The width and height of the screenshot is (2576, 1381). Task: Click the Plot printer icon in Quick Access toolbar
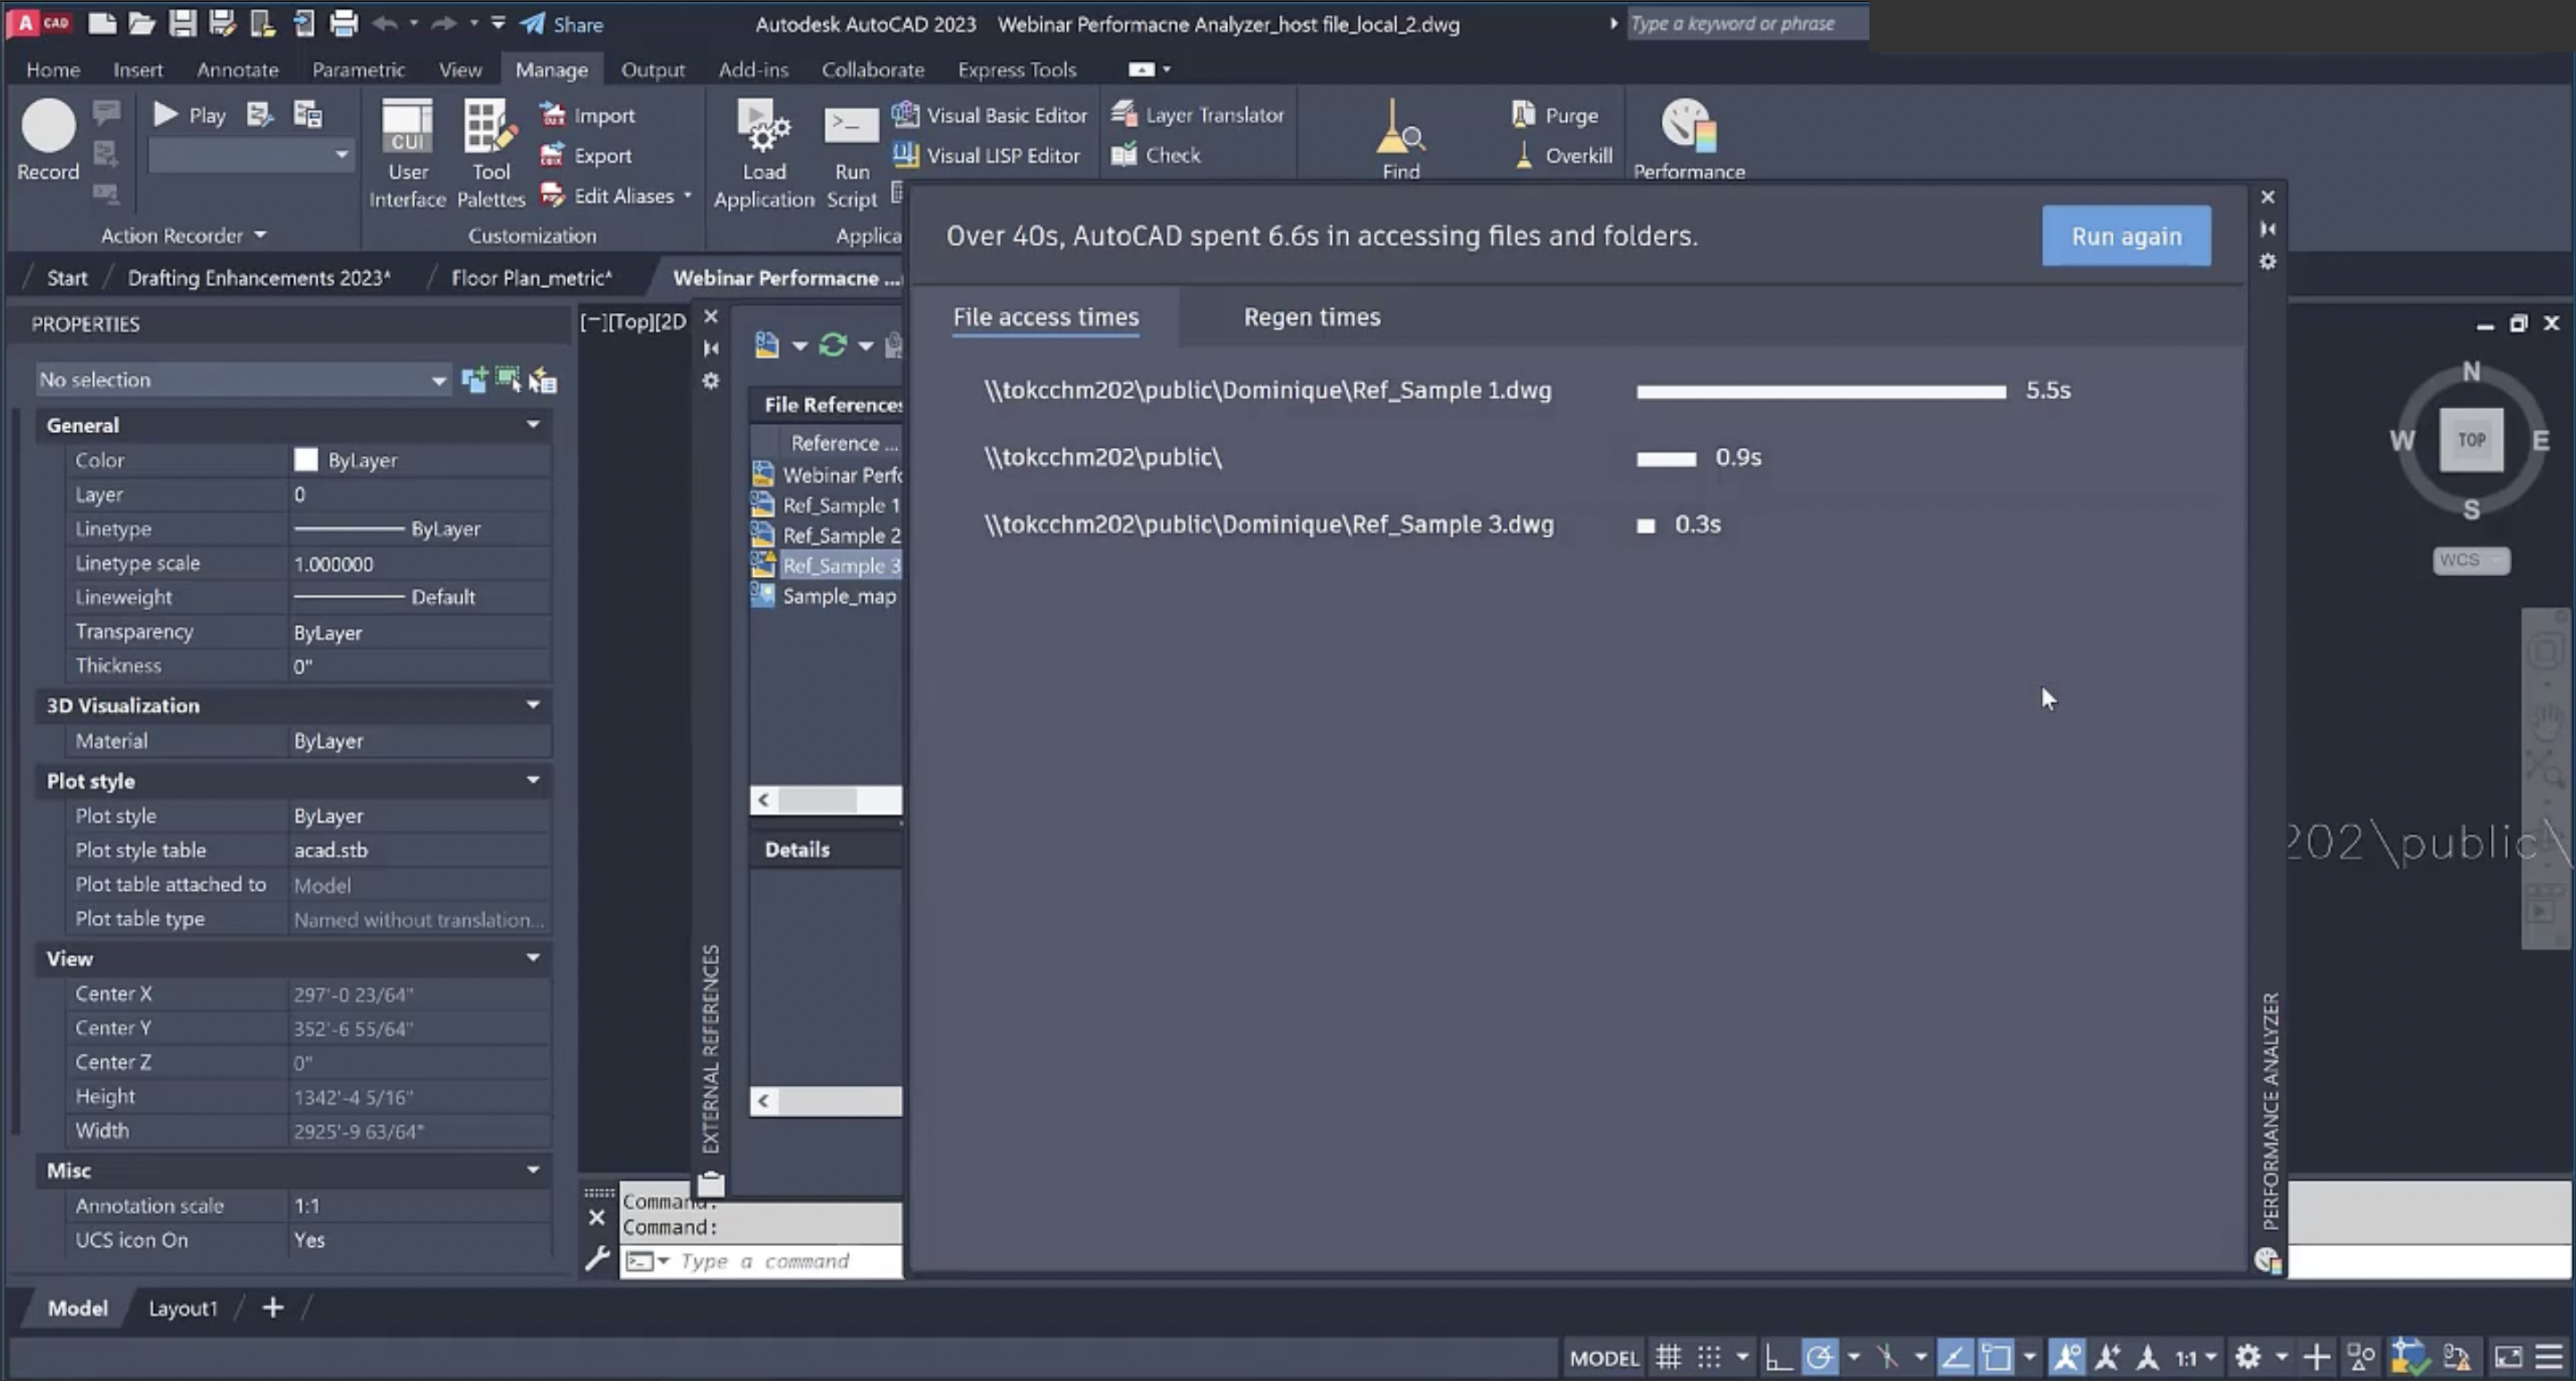tap(344, 23)
